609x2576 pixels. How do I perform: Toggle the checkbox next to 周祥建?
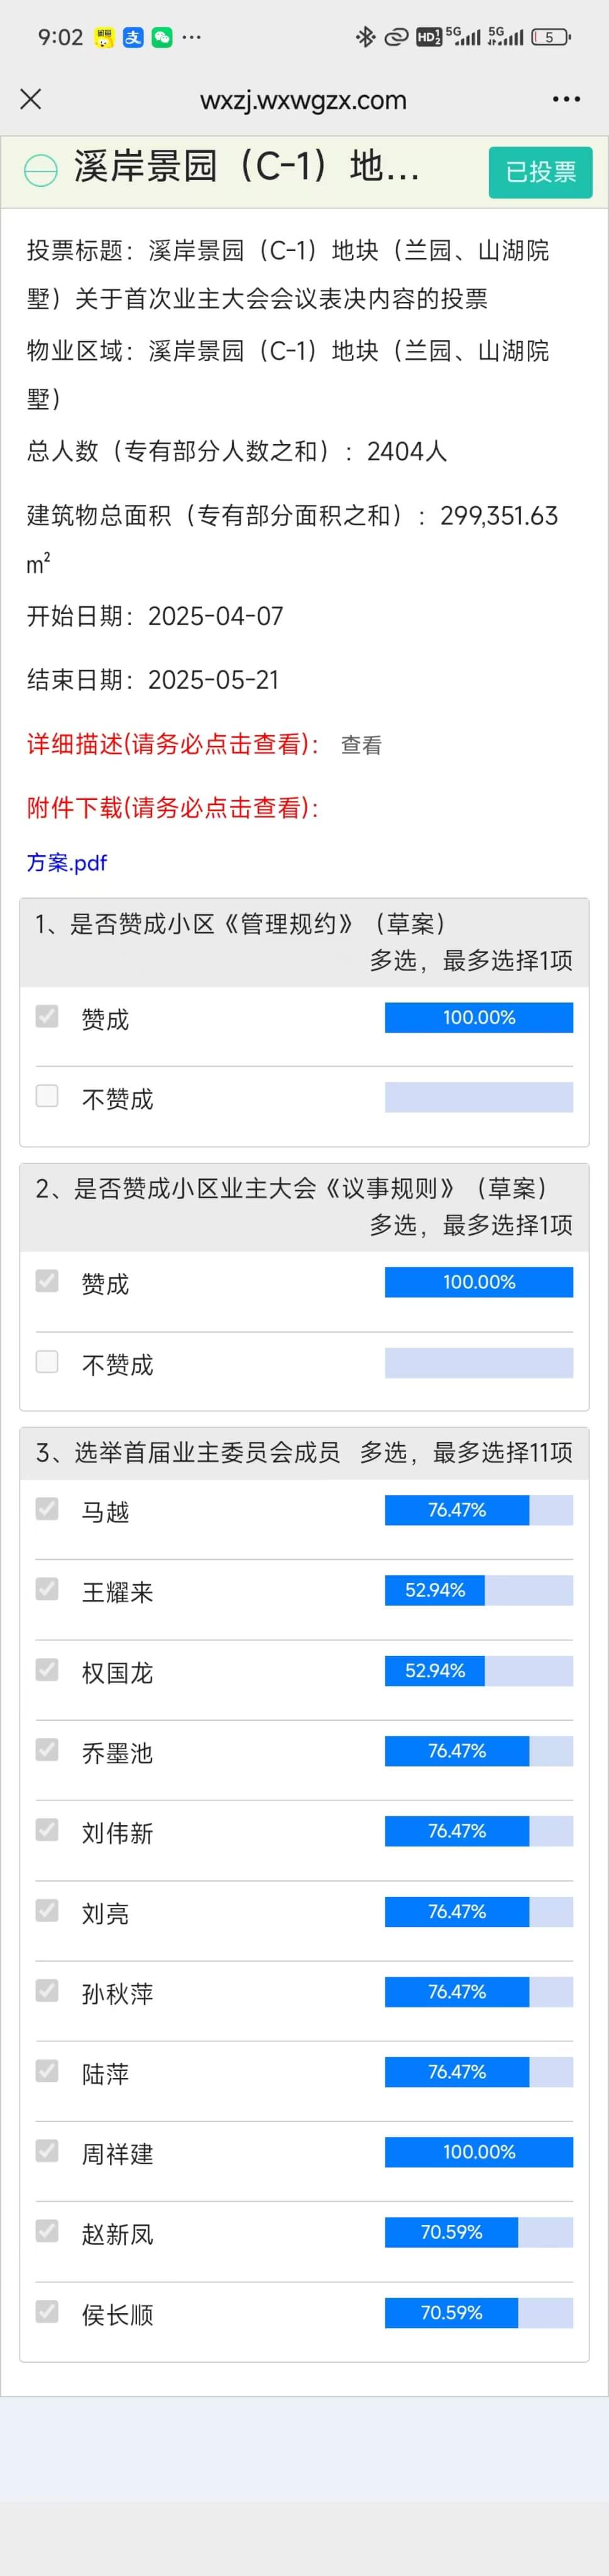(x=47, y=2150)
